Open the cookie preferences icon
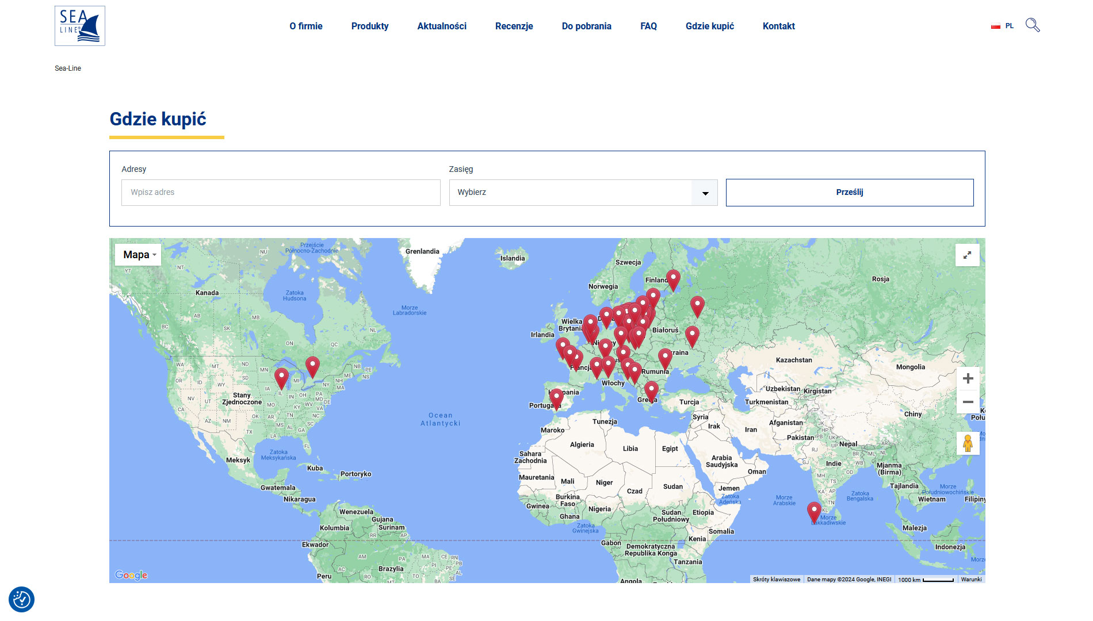Viewport: 1093px width, 621px height. (21, 600)
